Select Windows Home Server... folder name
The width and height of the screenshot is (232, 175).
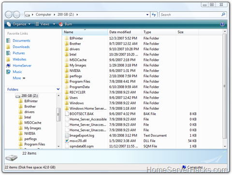(88, 109)
